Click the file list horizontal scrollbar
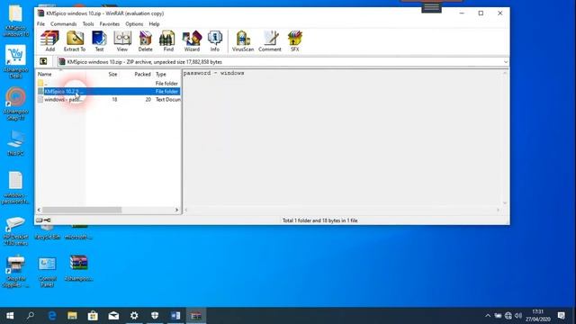 coord(82,210)
